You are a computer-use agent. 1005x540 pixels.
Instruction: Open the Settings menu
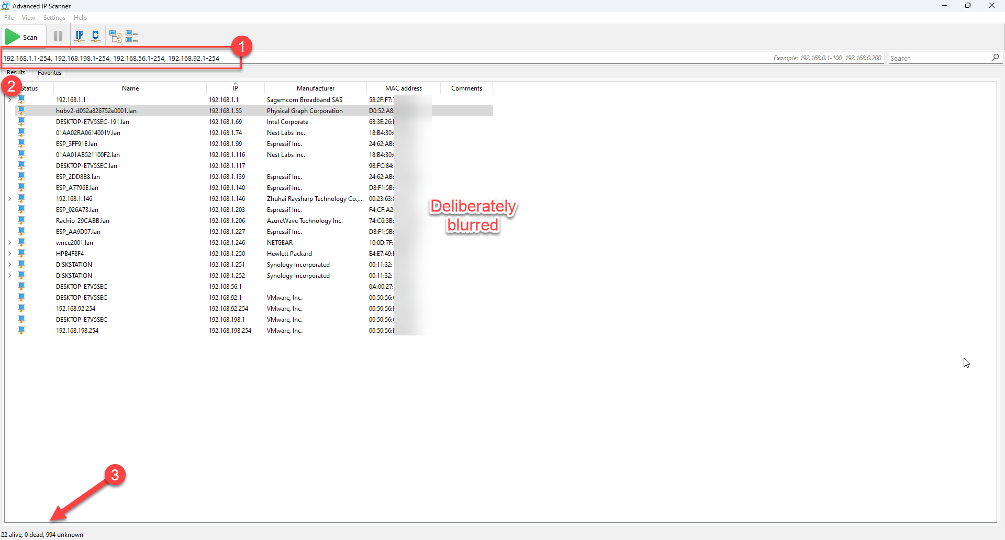54,18
